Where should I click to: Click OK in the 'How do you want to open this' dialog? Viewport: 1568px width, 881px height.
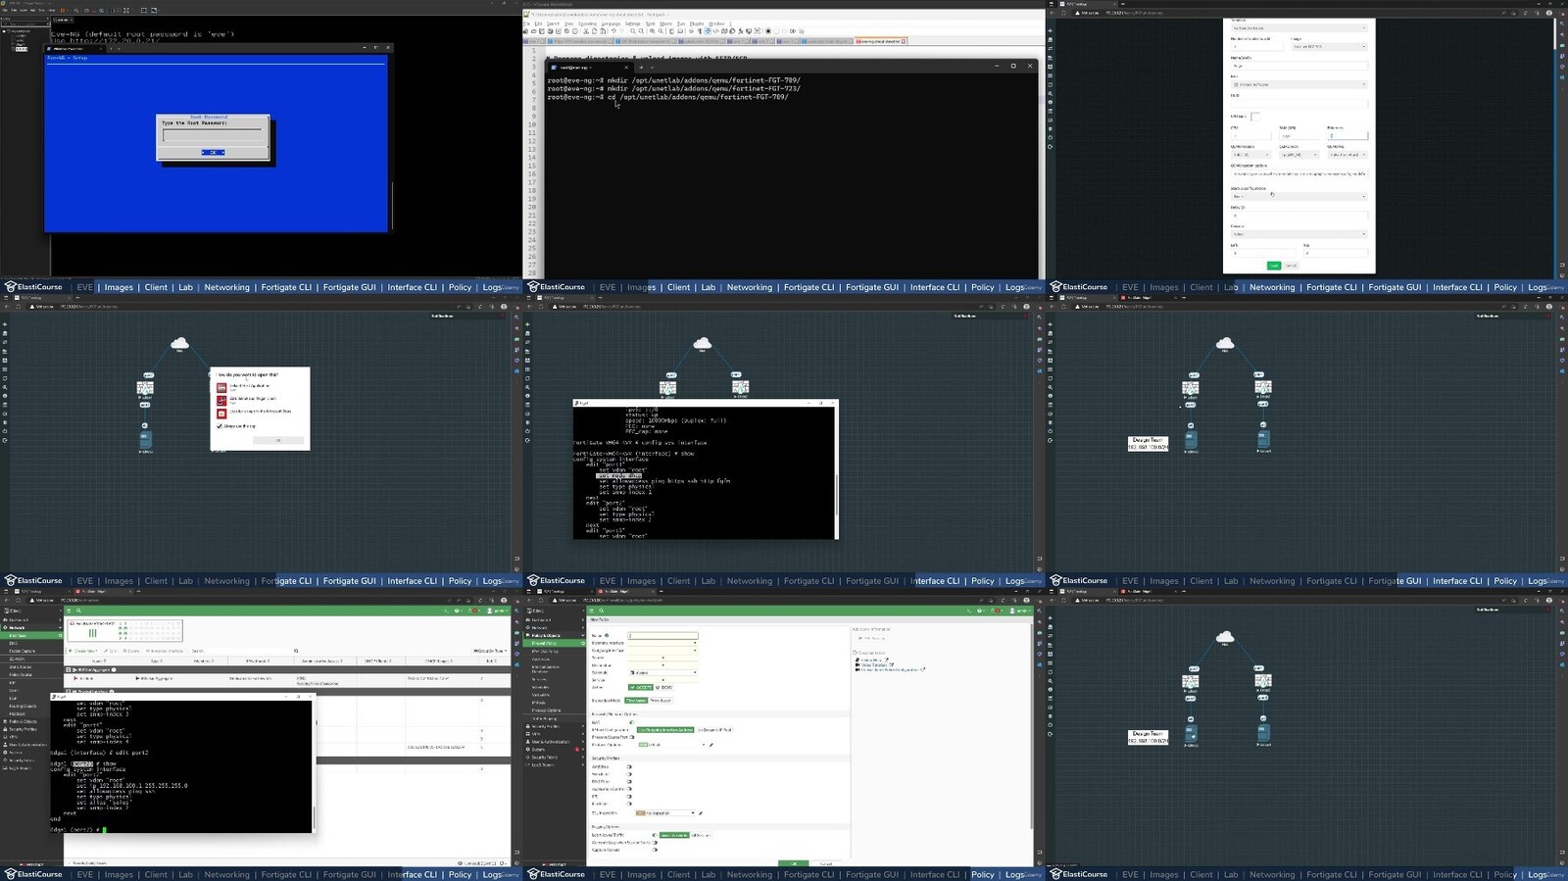tap(277, 440)
